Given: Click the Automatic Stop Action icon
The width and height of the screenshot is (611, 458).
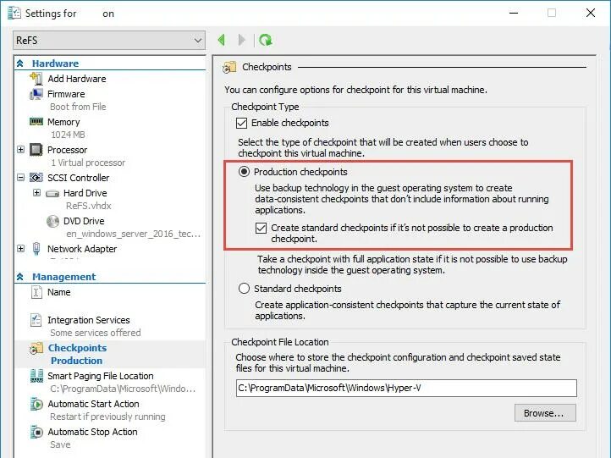Looking at the screenshot, I should click(x=36, y=432).
